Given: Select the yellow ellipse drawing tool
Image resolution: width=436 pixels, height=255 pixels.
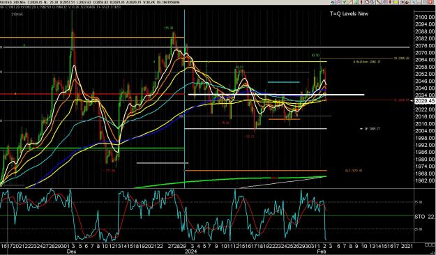Looking at the screenshot, I should pyautogui.click(x=396, y=2).
